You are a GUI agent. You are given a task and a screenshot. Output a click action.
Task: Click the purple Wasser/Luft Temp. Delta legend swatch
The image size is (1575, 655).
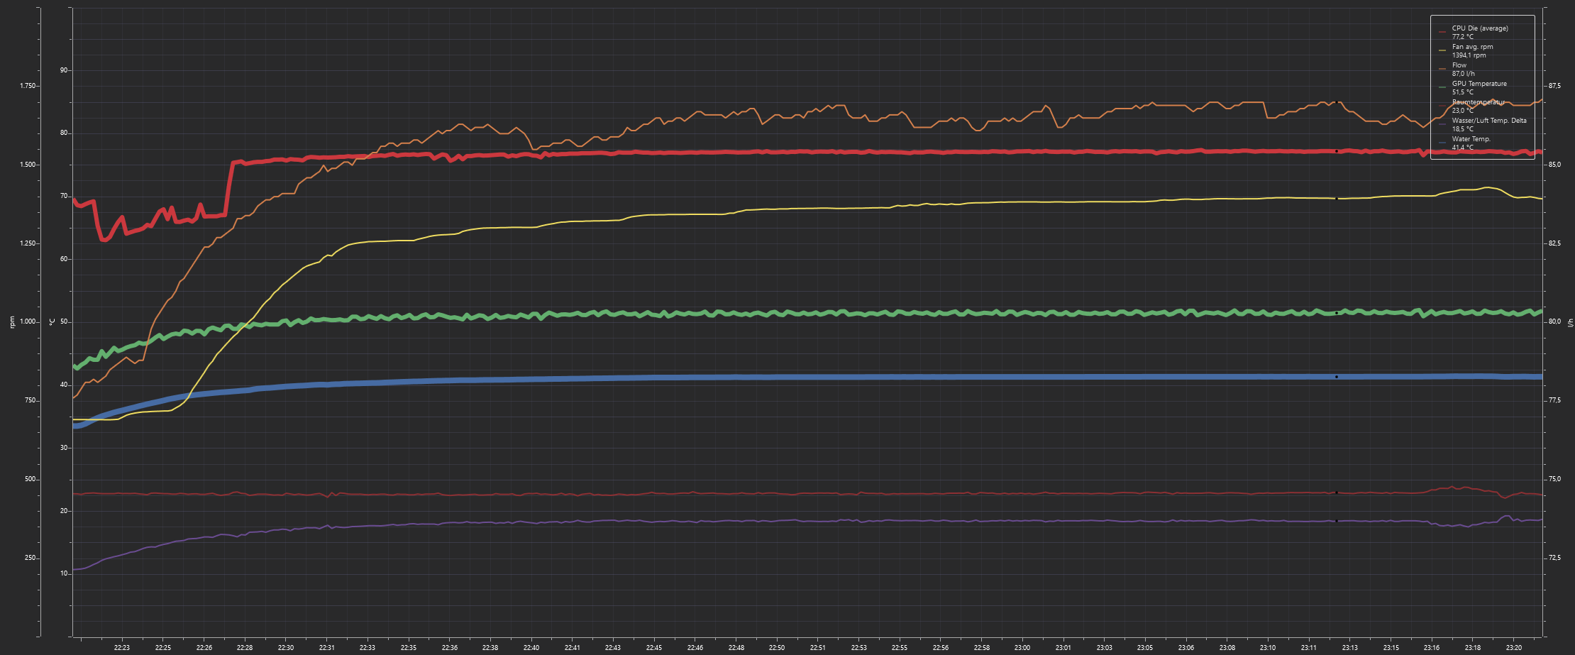[x=1442, y=124]
